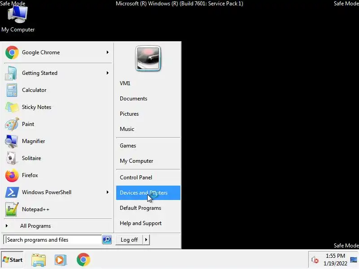359x269 pixels.
Task: Focus the Search programs and files box
Action: click(53, 240)
